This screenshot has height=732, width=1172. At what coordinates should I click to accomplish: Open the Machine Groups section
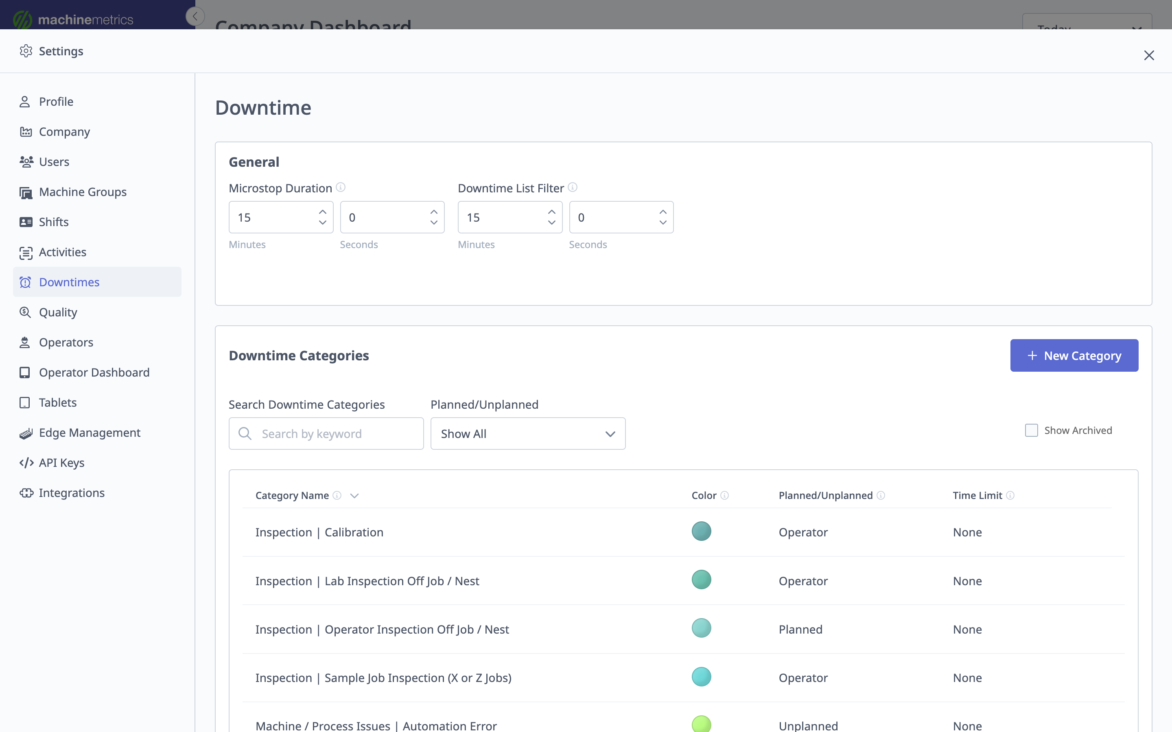(97, 192)
